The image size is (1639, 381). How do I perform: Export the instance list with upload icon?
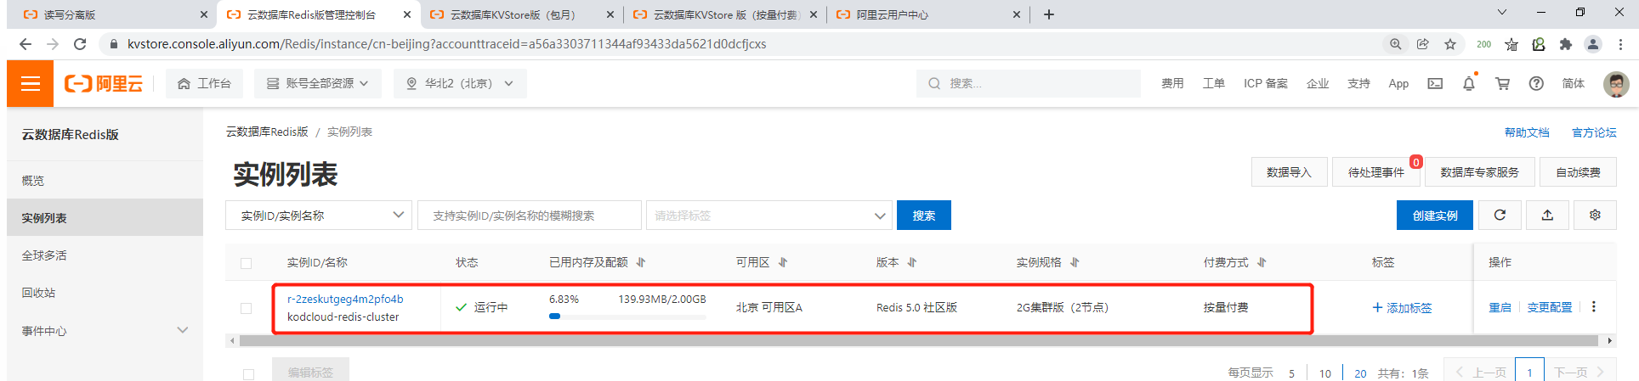1547,216
